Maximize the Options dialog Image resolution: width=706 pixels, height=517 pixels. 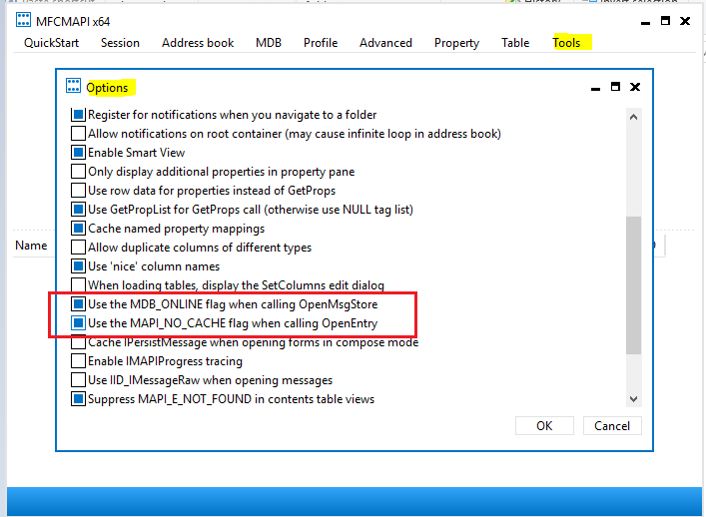pyautogui.click(x=615, y=87)
